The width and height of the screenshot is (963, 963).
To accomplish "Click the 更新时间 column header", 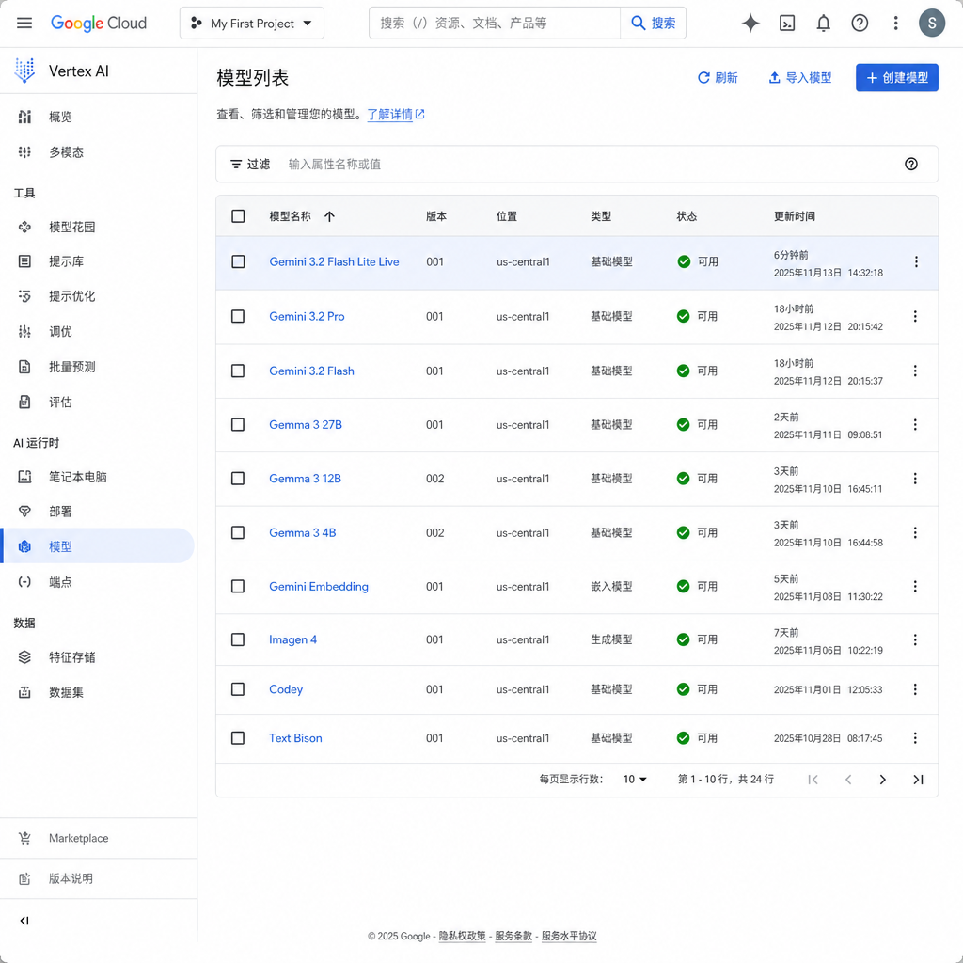I will (x=794, y=216).
